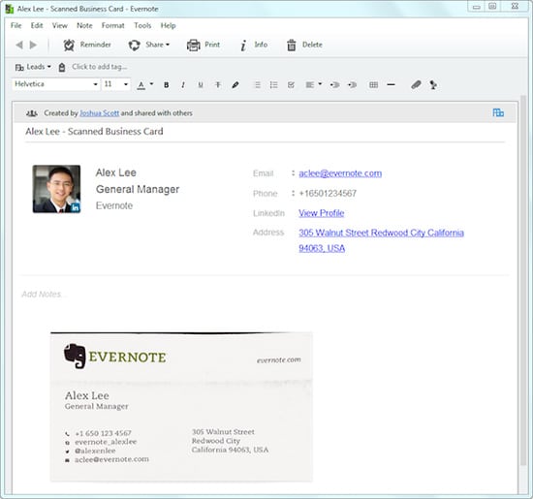Screen dimensions: 533x499
Task: Click the aclee@evernote.com email link
Action: pos(340,173)
